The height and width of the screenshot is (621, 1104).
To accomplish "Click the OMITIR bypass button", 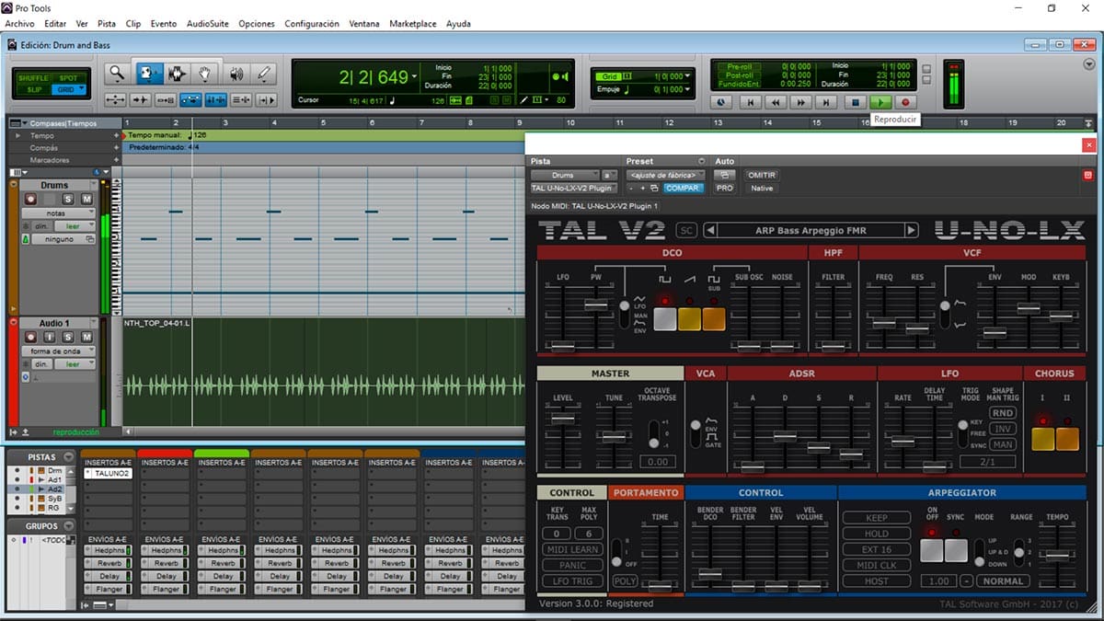I will 761,175.
